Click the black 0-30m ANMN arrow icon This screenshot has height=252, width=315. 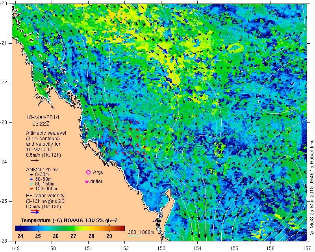31,174
